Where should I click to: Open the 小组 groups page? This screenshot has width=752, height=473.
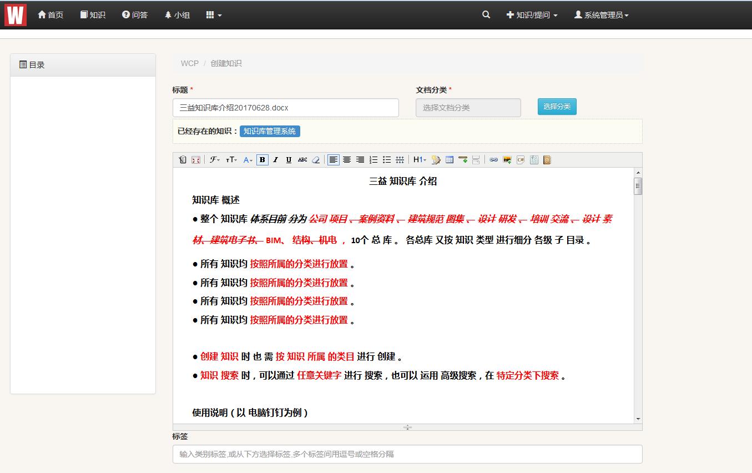click(x=177, y=15)
